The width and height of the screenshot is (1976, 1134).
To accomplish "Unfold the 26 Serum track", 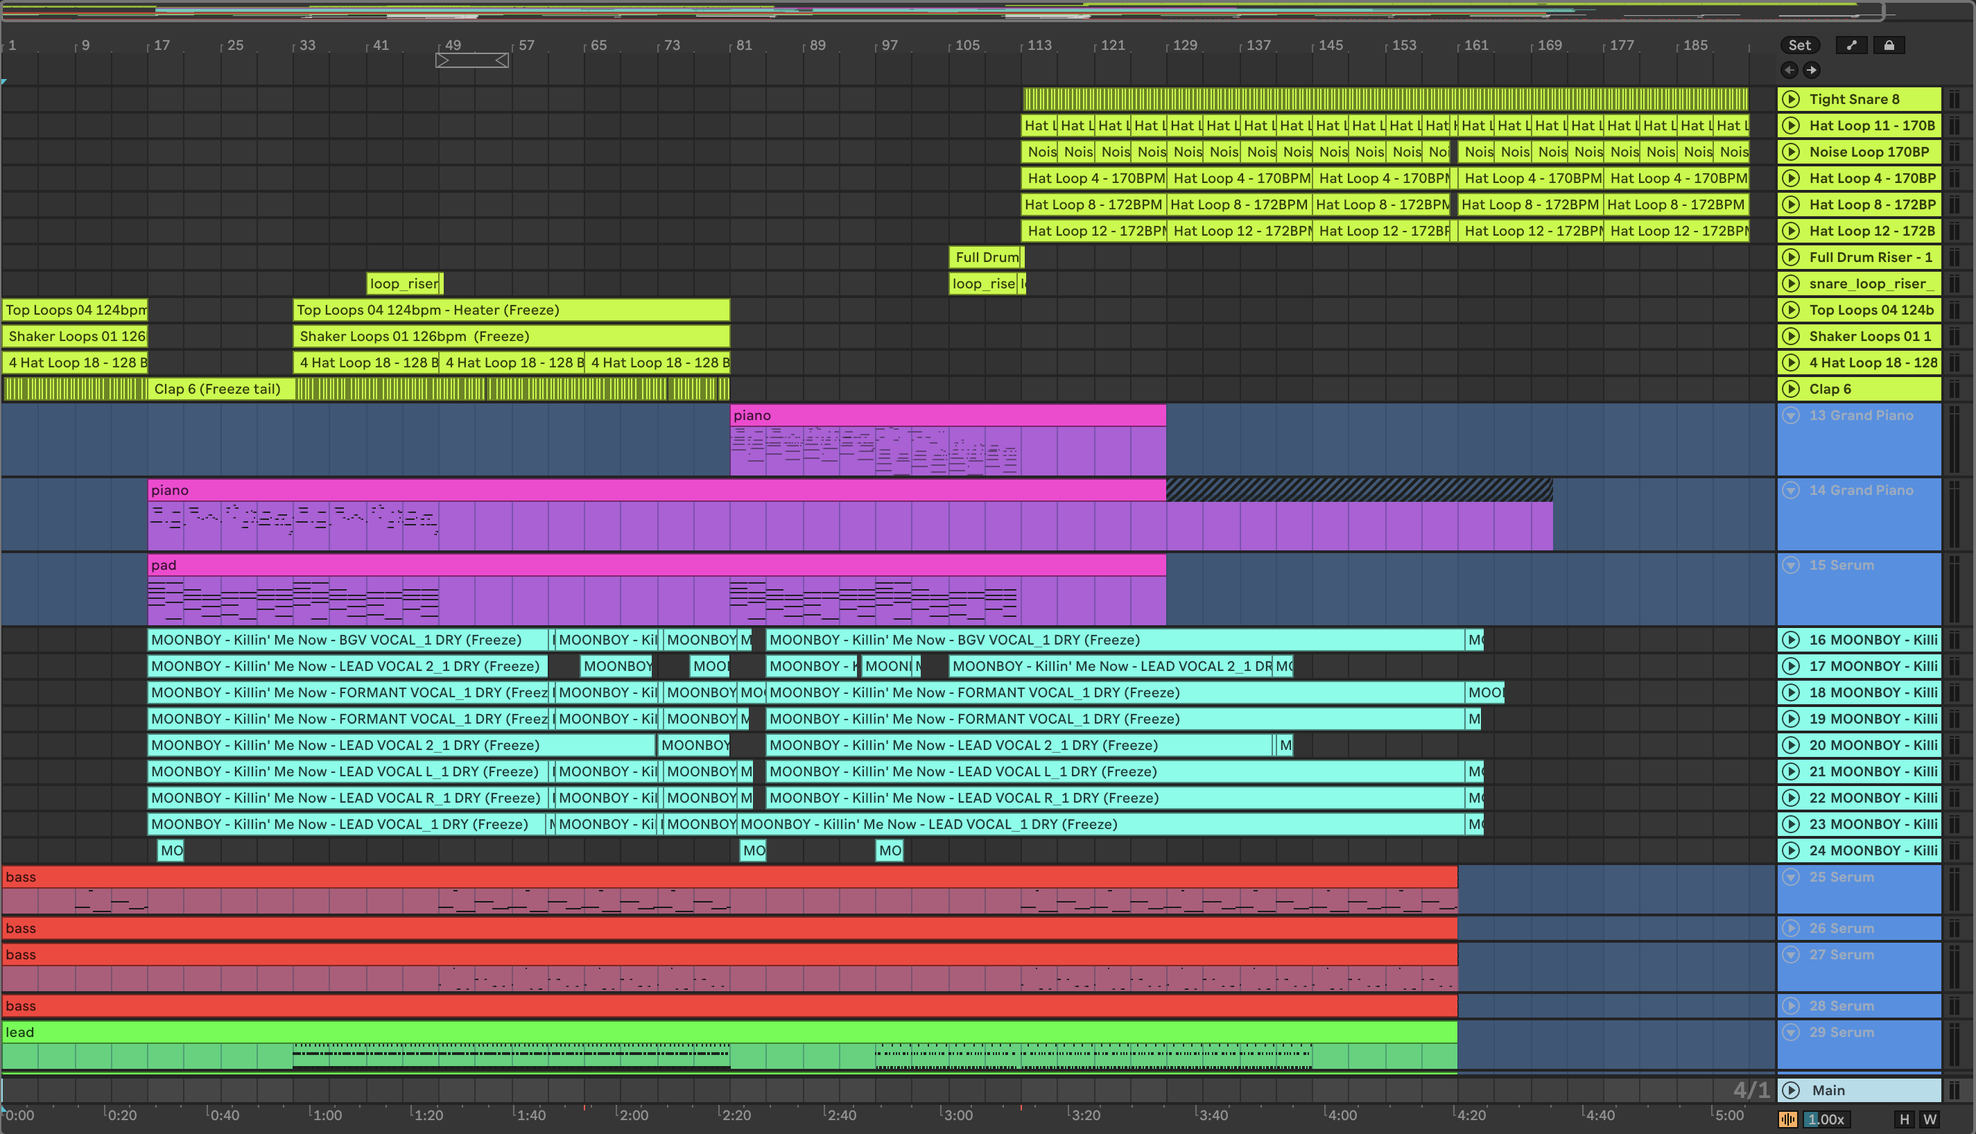I will [x=1792, y=928].
